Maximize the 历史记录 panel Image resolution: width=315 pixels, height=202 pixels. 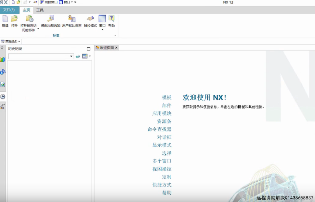pyautogui.click(x=89, y=49)
